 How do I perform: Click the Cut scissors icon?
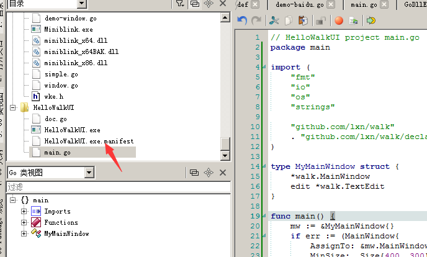point(274,20)
